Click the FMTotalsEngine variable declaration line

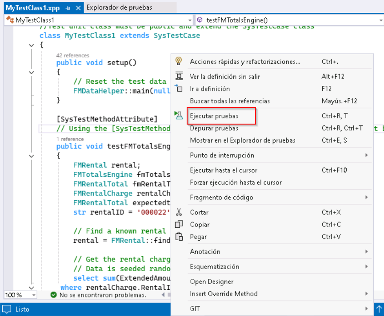[x=122, y=174]
